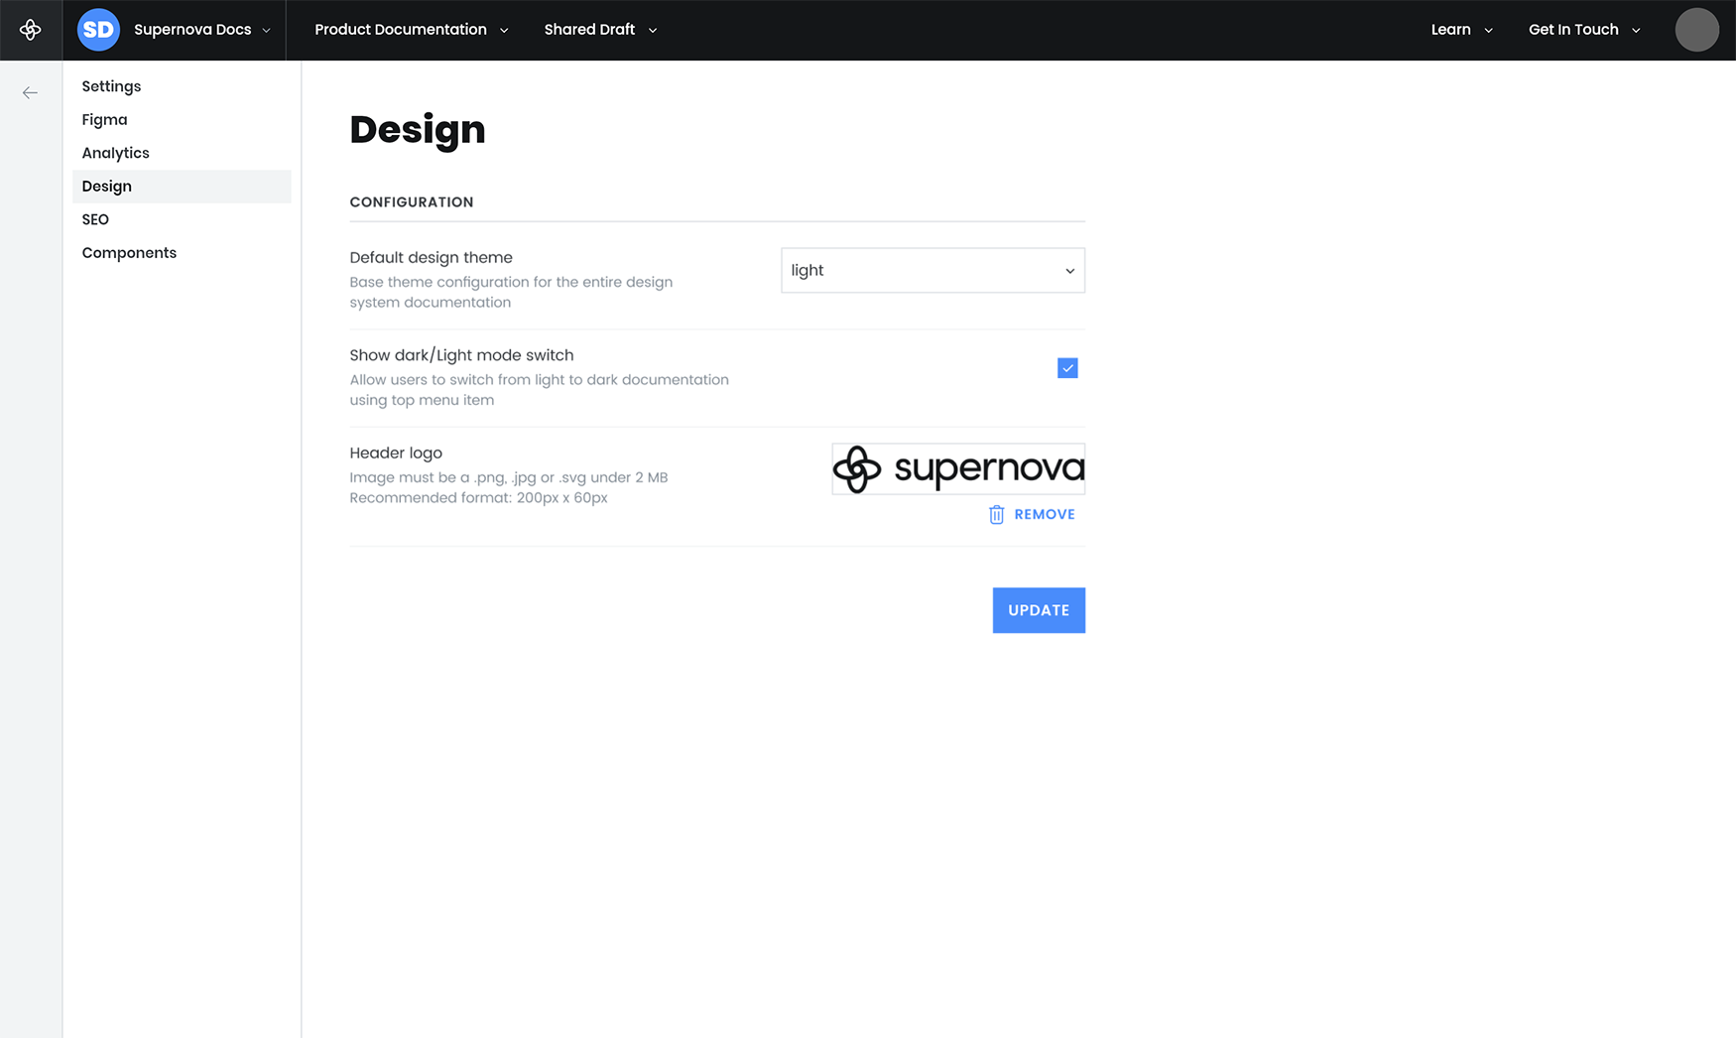Open Components in the sidebar
The height and width of the screenshot is (1038, 1736).
coord(182,253)
